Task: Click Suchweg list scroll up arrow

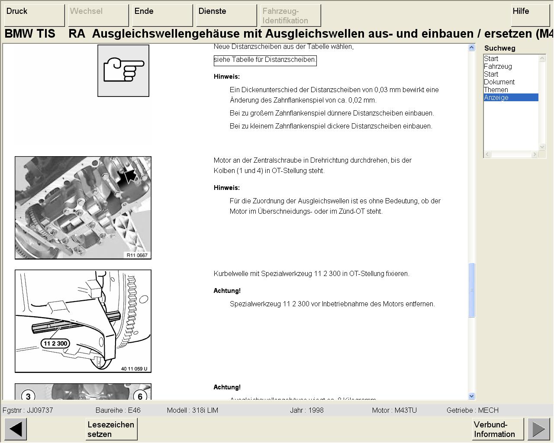Action: (x=542, y=58)
